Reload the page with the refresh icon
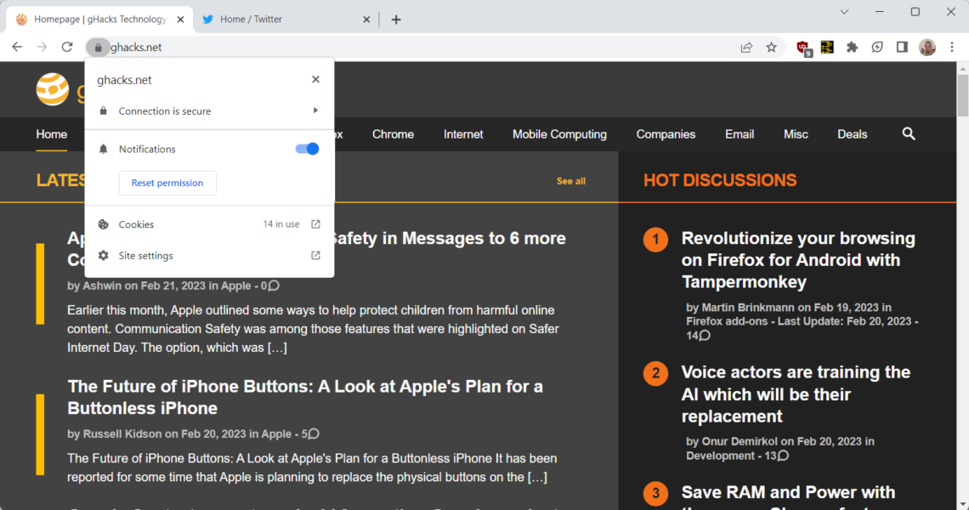The width and height of the screenshot is (969, 510). click(67, 48)
